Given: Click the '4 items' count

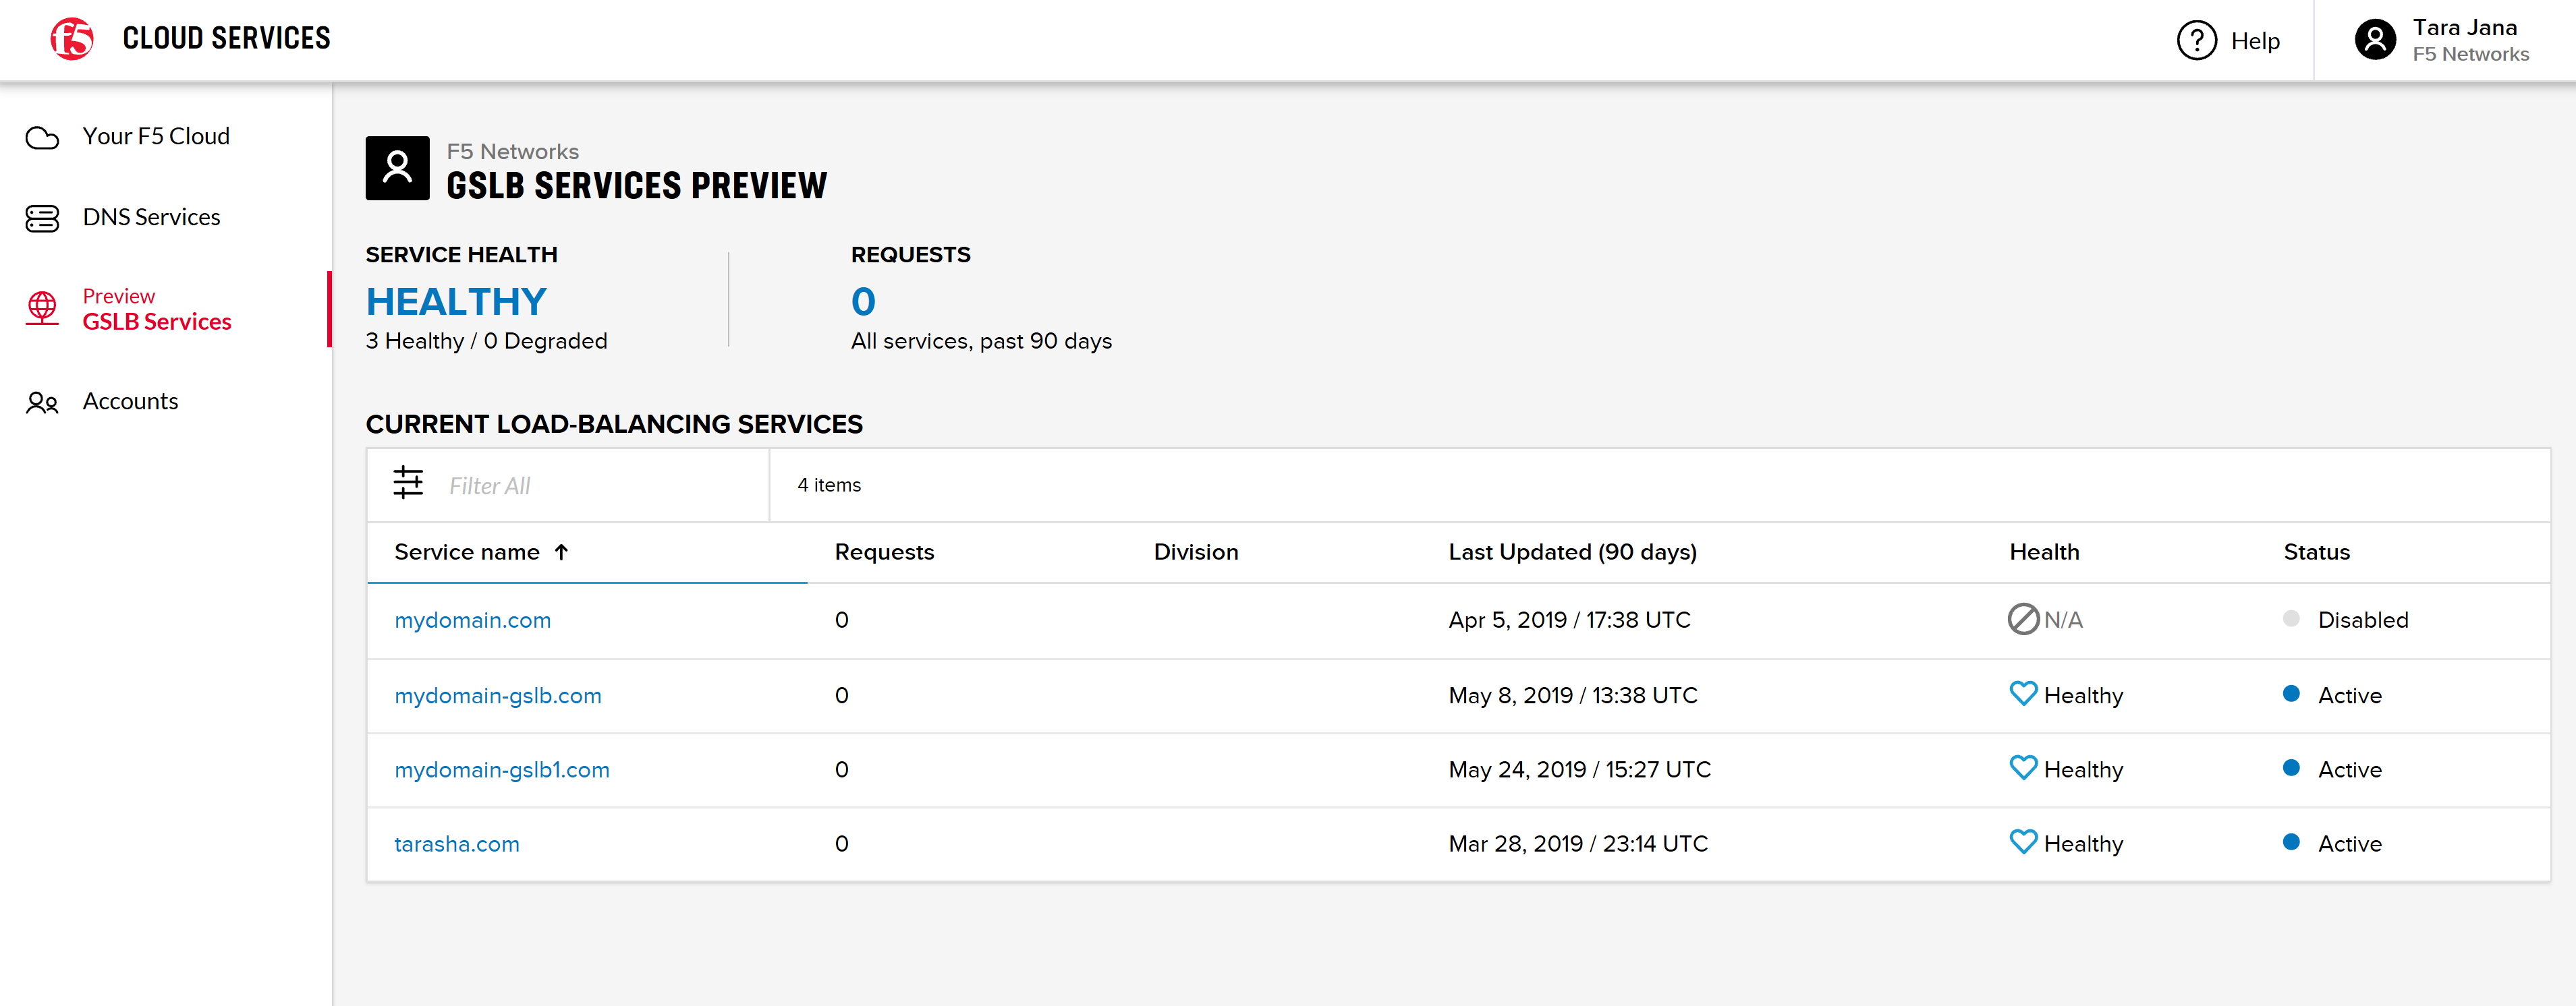Looking at the screenshot, I should coord(829,485).
